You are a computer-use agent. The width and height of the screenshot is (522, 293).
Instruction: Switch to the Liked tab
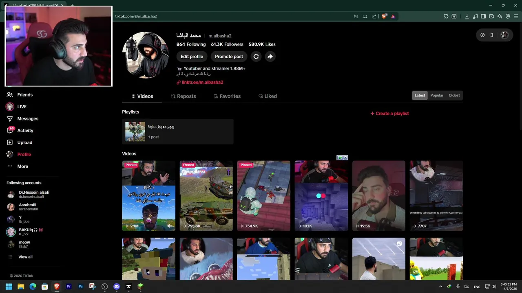[x=268, y=96]
